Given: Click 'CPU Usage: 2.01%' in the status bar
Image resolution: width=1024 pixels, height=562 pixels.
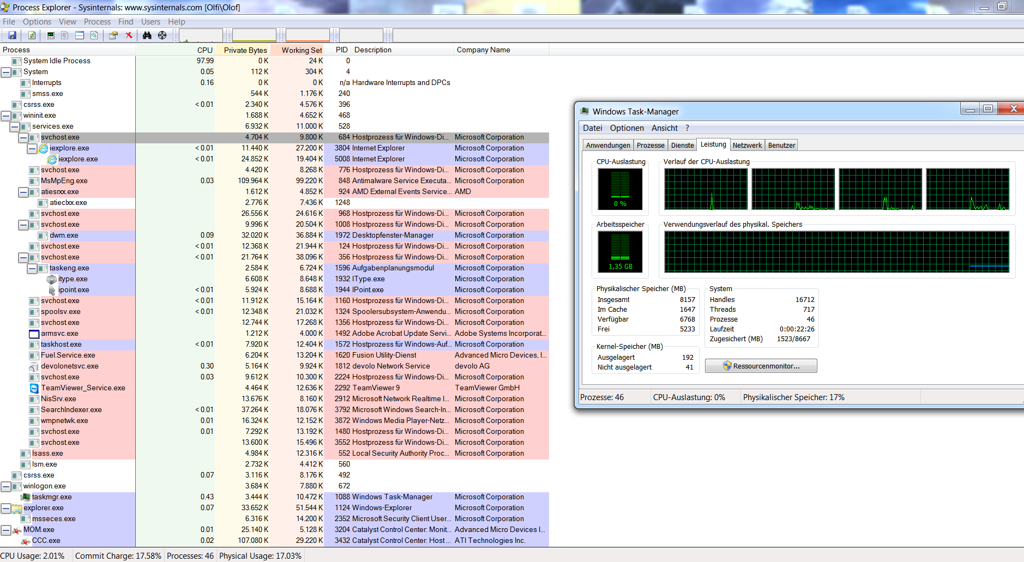Looking at the screenshot, I should point(32,556).
